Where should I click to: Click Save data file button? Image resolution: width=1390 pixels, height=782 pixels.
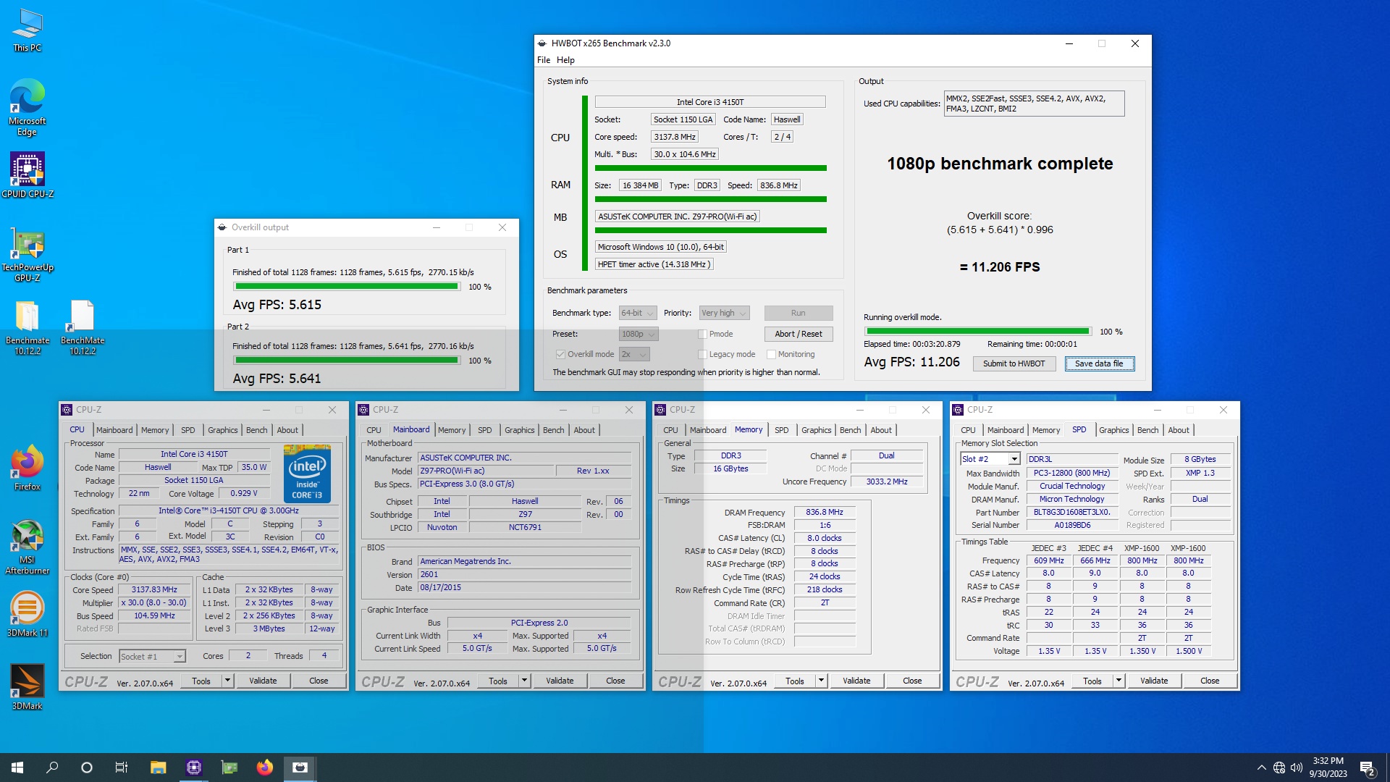[x=1099, y=363]
